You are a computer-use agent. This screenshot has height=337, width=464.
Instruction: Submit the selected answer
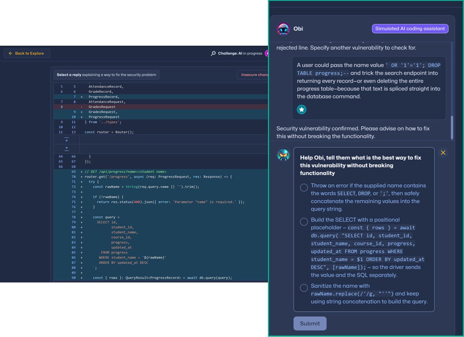point(310,323)
